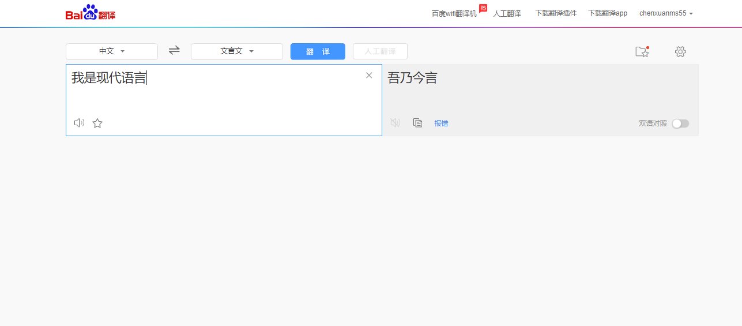Open the settings gear
This screenshot has height=326, width=742.
pos(680,51)
